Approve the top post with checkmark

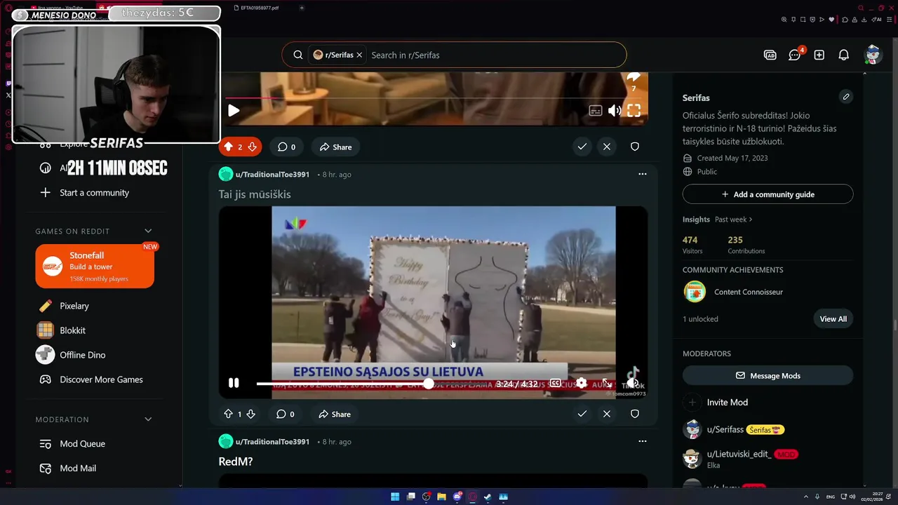[582, 147]
